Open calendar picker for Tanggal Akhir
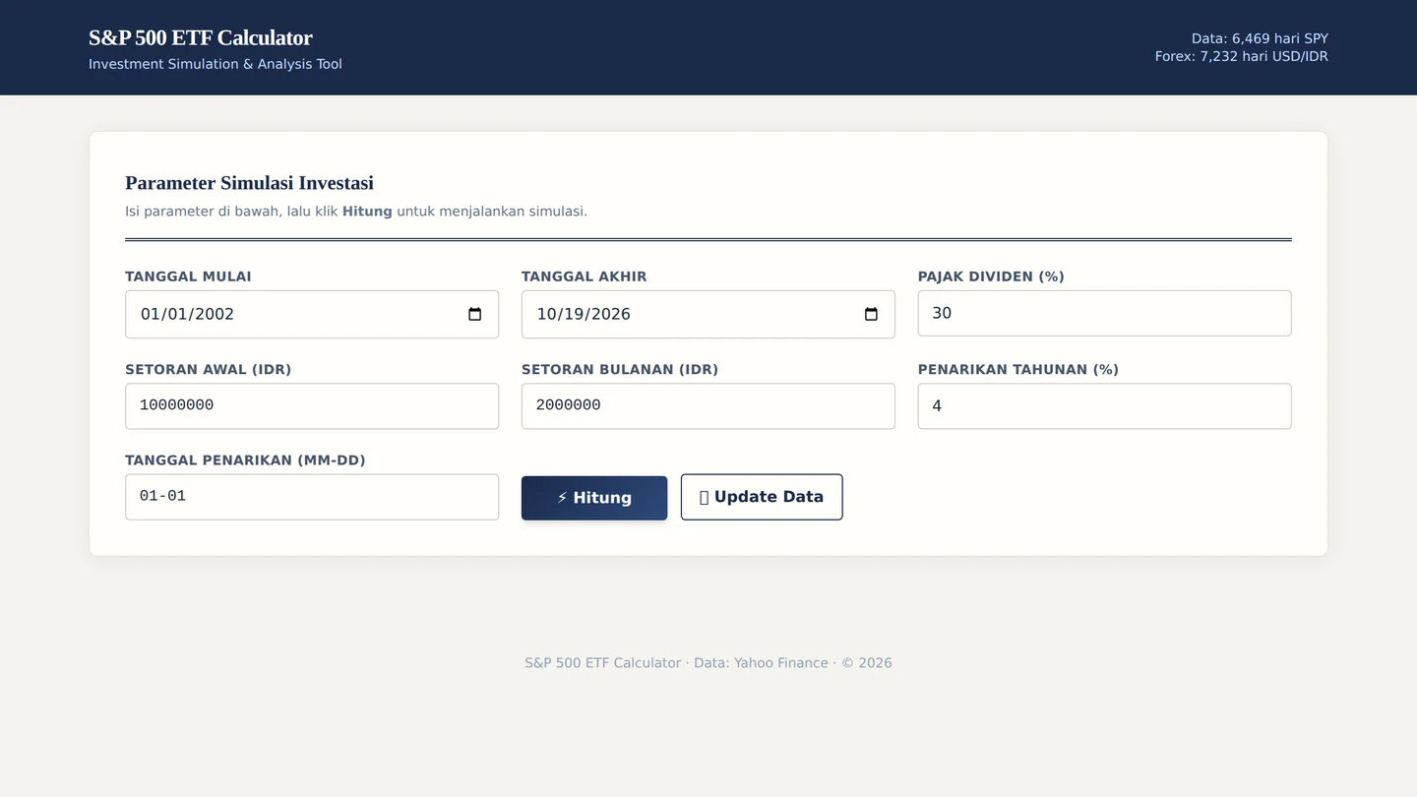 (871, 315)
